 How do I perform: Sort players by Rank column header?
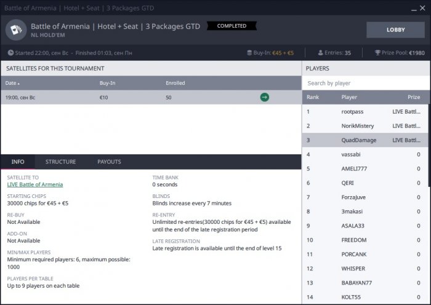pos(313,97)
